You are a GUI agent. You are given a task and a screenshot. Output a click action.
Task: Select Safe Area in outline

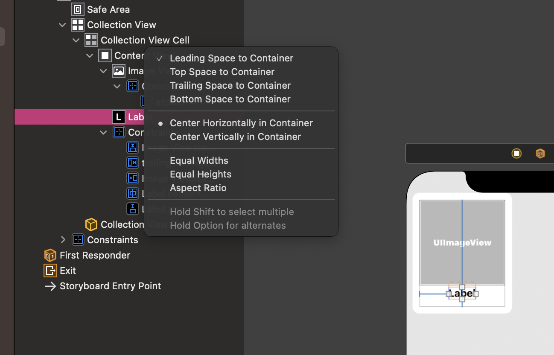pyautogui.click(x=108, y=9)
